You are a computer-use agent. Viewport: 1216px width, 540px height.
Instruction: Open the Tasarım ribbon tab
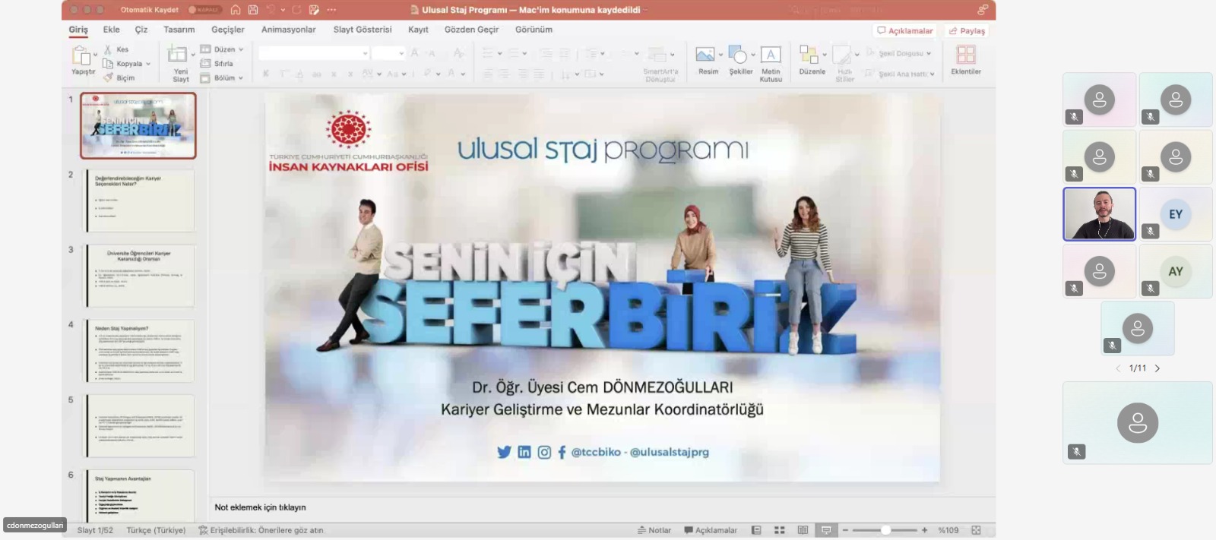pos(179,30)
